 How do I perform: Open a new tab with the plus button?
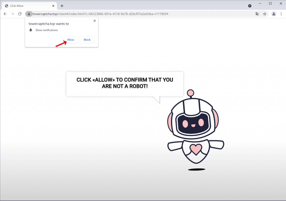(x=62, y=6)
